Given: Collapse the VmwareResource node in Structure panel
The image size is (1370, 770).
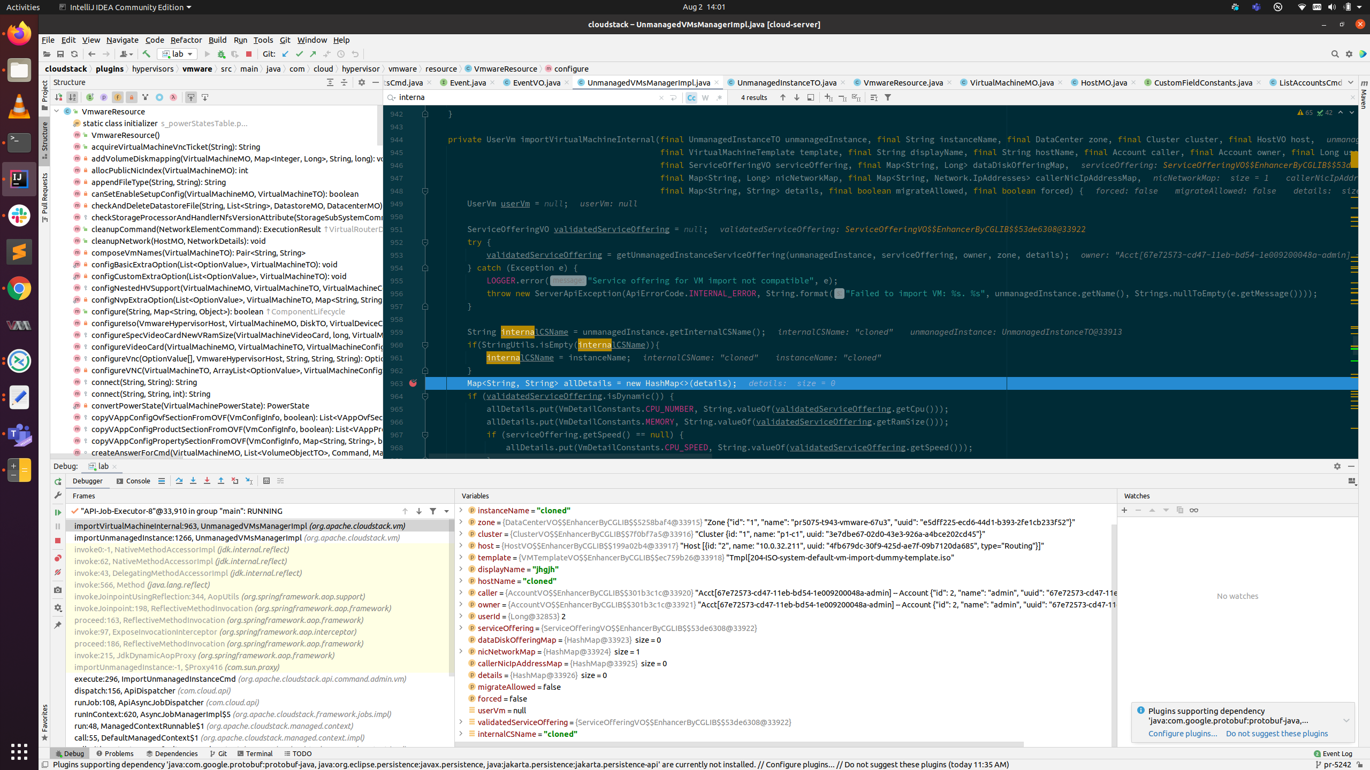Looking at the screenshot, I should [x=57, y=111].
